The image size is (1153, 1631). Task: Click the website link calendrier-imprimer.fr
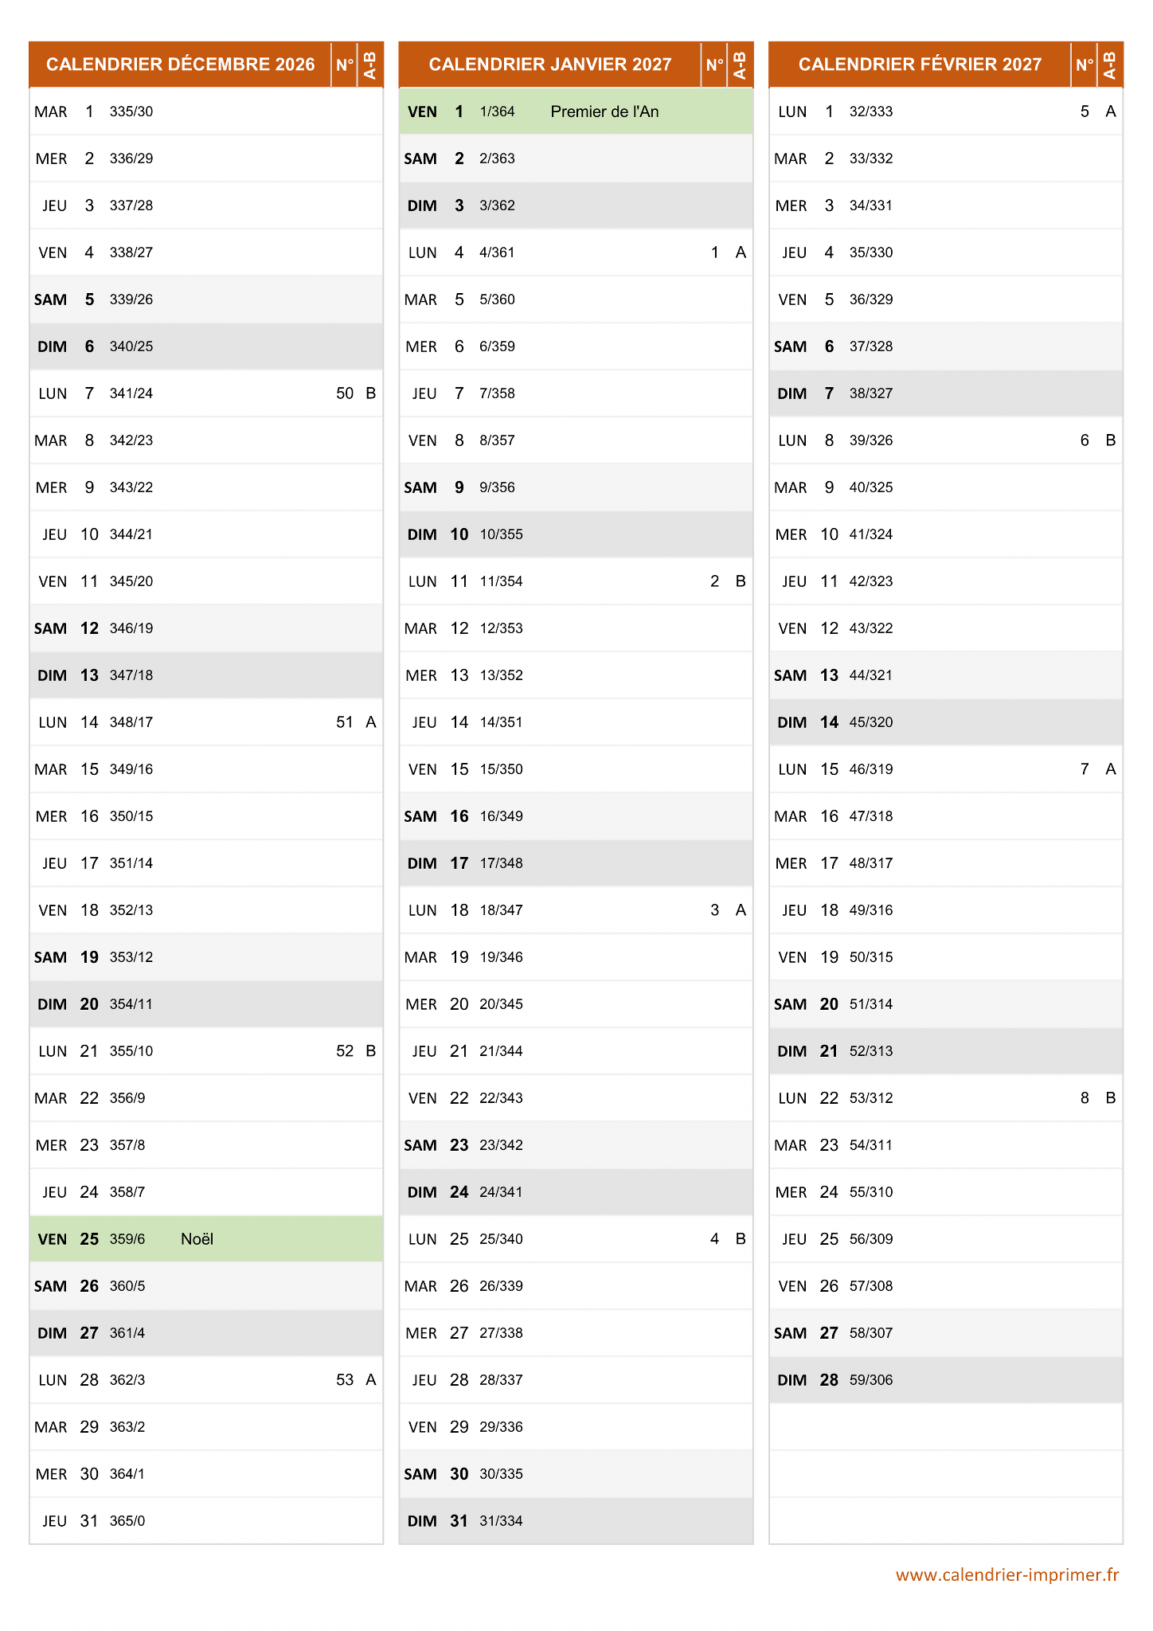[1007, 1574]
